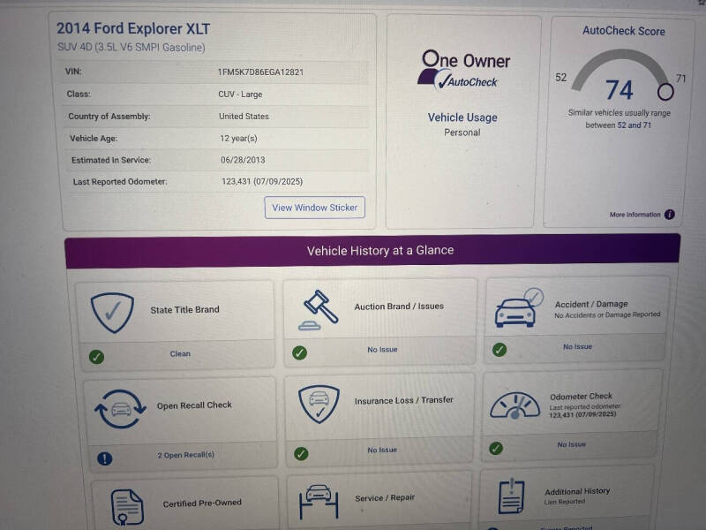Click the Insurance Loss / Transfer label
Viewport: 706px width, 530px height.
pyautogui.click(x=404, y=400)
